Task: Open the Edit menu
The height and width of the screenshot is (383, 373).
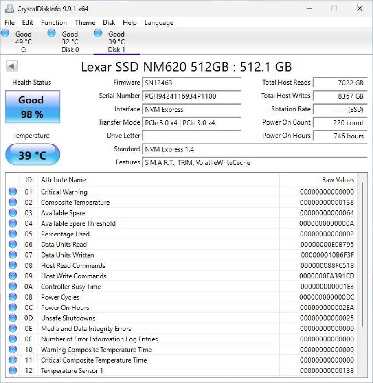Action: point(27,23)
